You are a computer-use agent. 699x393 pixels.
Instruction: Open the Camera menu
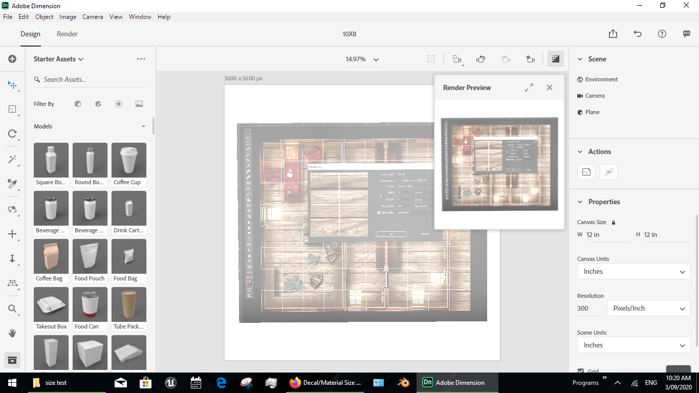(93, 17)
